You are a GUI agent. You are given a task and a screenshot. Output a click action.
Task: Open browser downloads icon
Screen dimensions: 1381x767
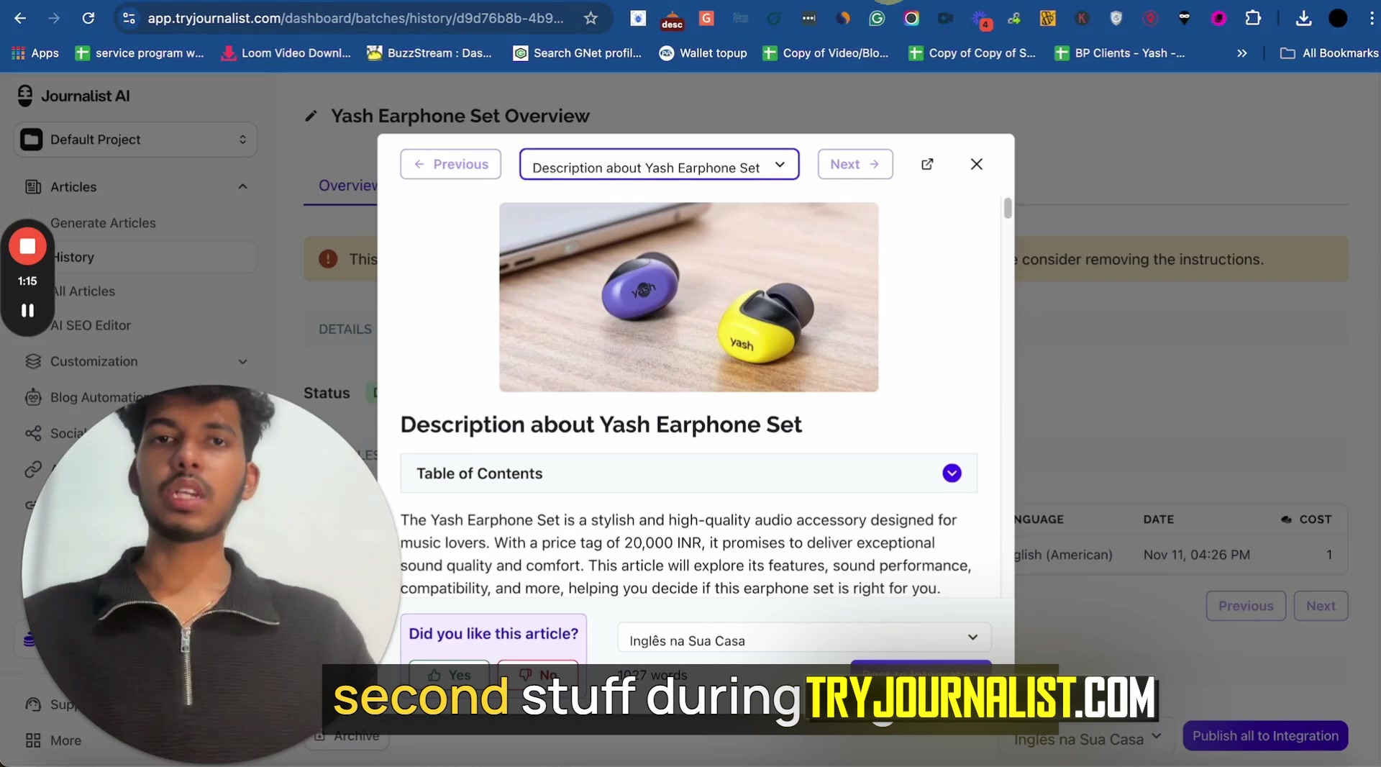(1303, 18)
